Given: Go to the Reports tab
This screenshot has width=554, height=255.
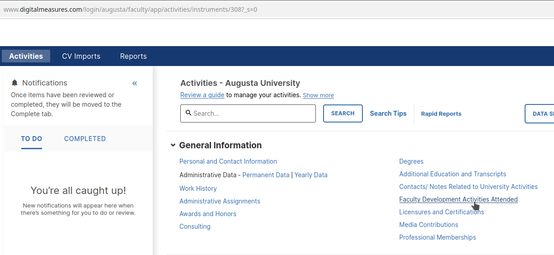Looking at the screenshot, I should click(x=133, y=56).
